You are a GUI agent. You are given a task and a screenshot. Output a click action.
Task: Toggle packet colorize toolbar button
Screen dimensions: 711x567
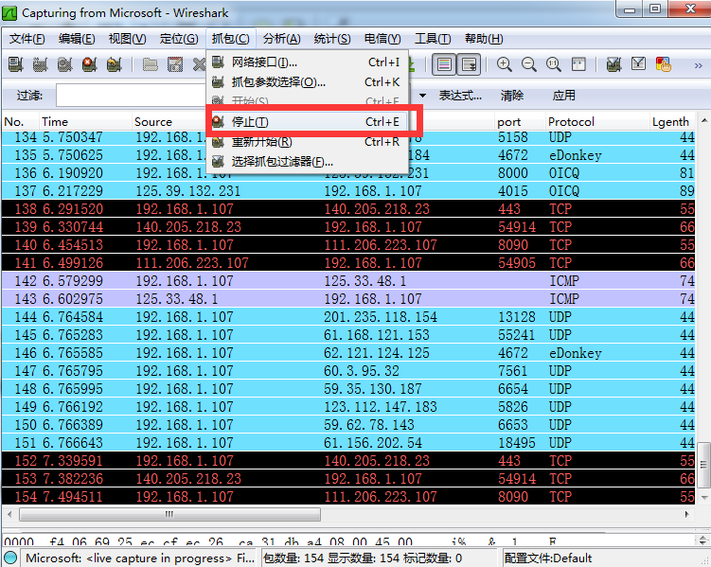tap(443, 64)
